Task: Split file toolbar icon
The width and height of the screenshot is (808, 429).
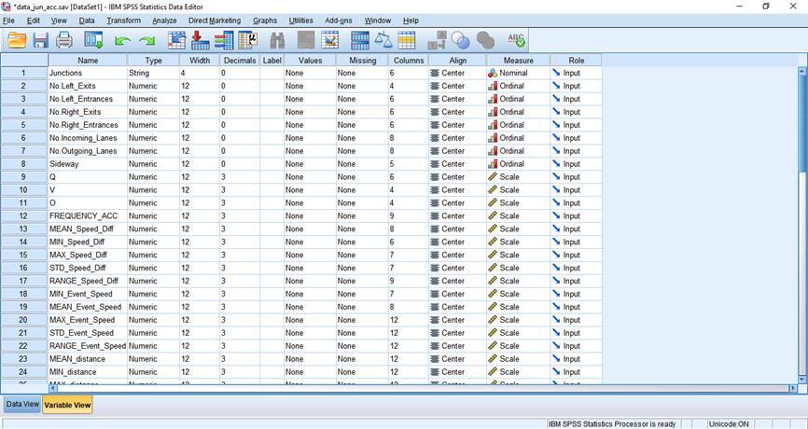Action: 360,40
